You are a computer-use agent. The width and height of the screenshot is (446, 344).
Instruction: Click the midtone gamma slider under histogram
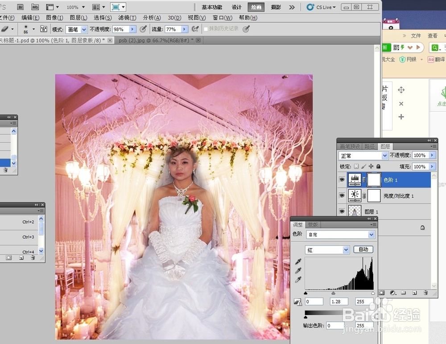point(333,293)
